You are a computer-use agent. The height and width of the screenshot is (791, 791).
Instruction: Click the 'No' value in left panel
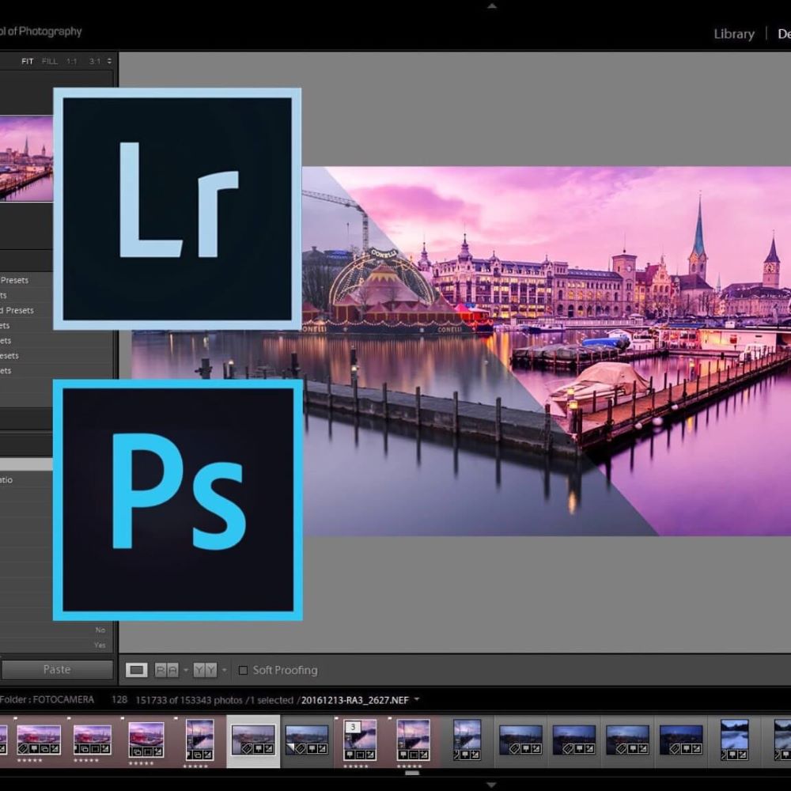(x=100, y=630)
